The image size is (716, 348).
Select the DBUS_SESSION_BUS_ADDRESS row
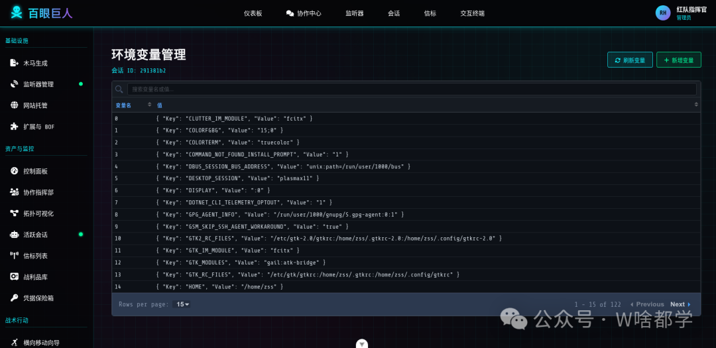(406, 166)
